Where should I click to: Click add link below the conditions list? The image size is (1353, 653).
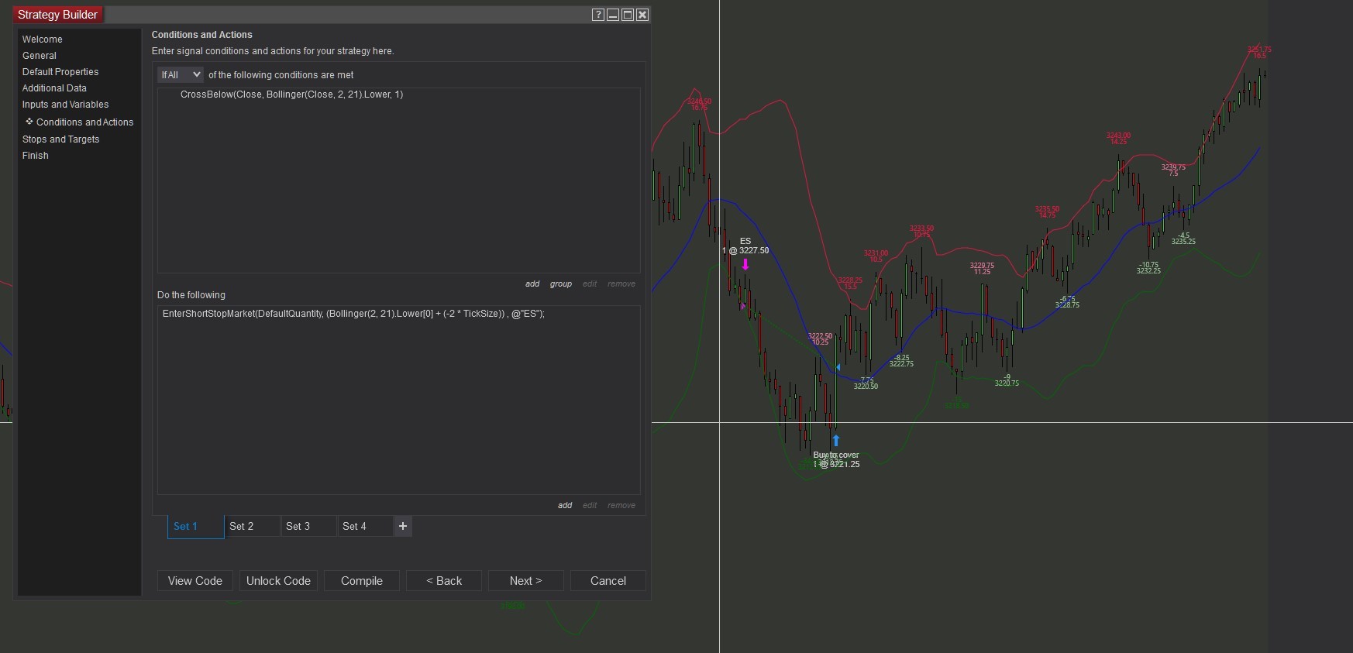point(532,284)
